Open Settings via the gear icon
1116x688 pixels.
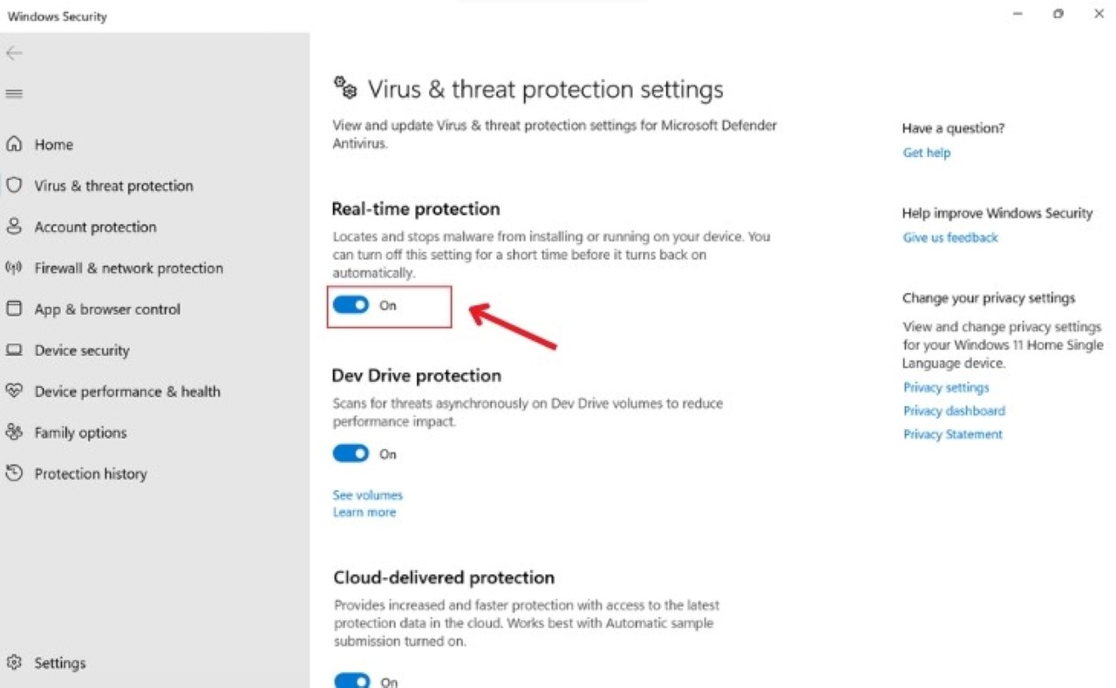click(14, 663)
